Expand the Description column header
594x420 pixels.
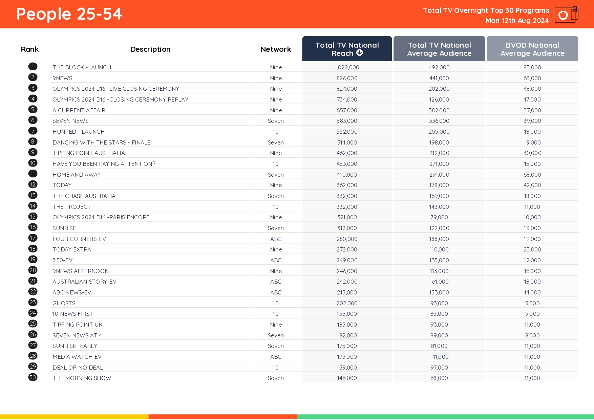tap(150, 49)
